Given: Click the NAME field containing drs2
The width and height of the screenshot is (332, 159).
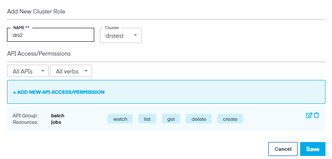Looking at the screenshot, I should 51,35.
